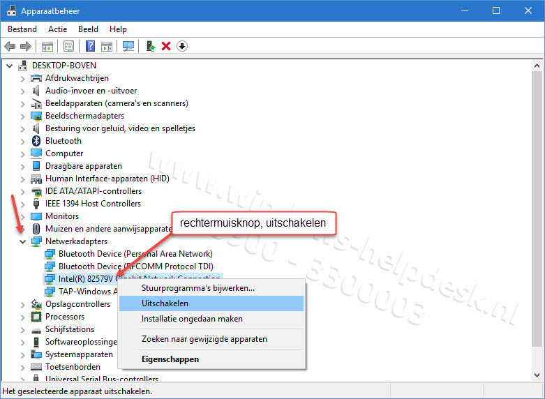The height and width of the screenshot is (399, 545).
Task: Click the Processors chip icon
Action: click(x=36, y=317)
